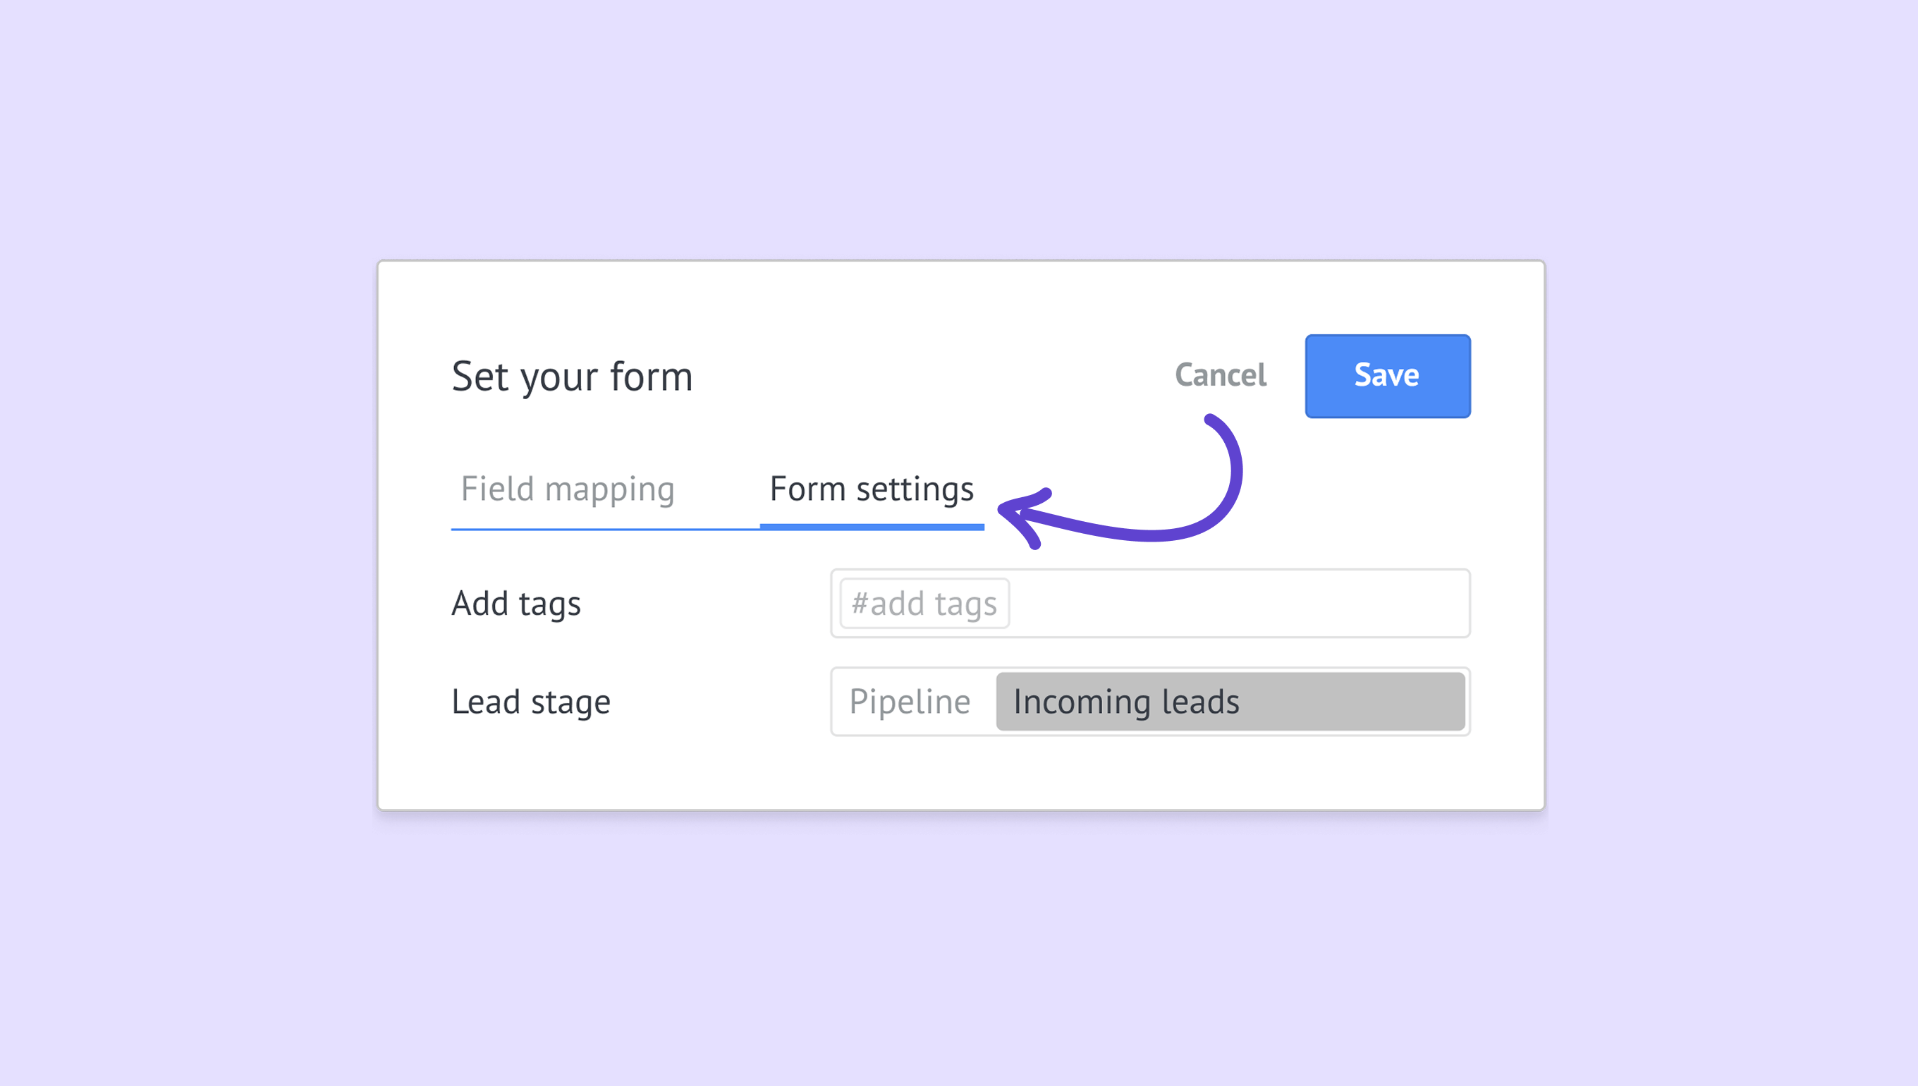This screenshot has height=1086, width=1918.
Task: Click the 'Add tags' field label
Action: click(x=516, y=604)
